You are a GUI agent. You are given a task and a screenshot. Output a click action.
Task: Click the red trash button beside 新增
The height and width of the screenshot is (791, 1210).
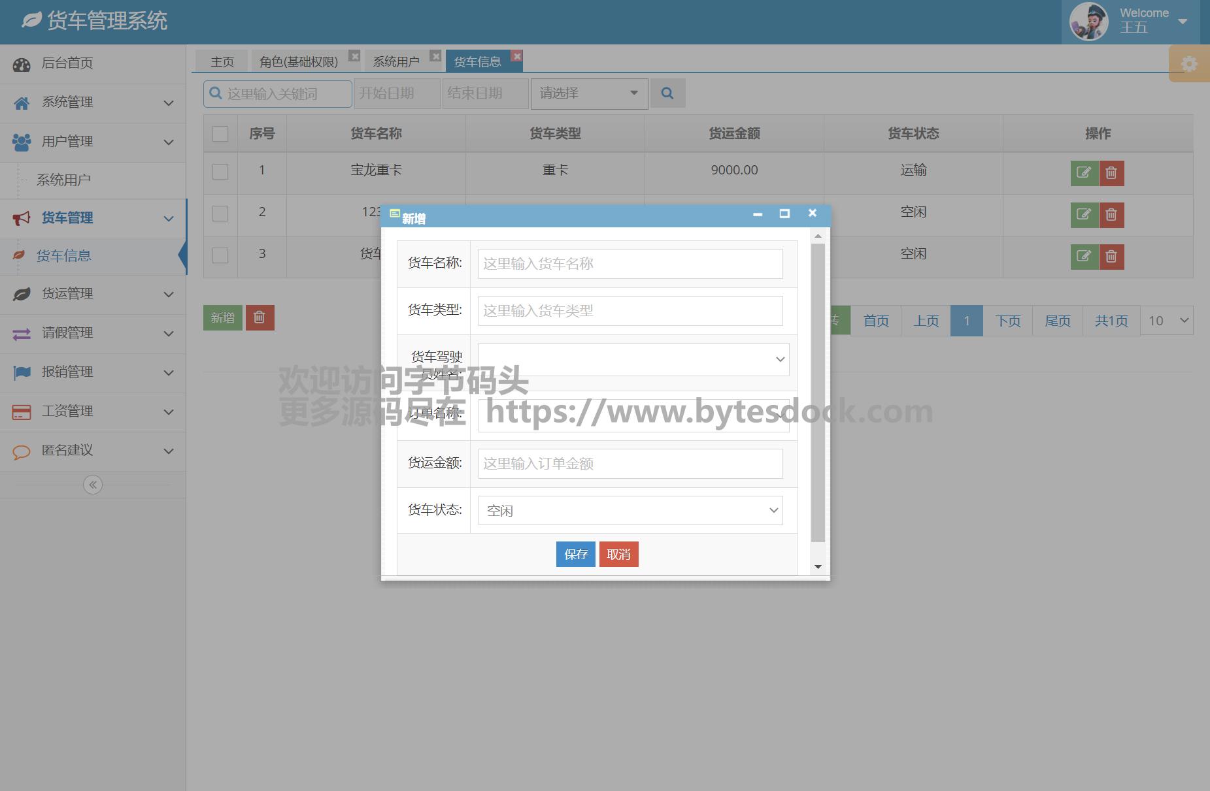pos(260,317)
